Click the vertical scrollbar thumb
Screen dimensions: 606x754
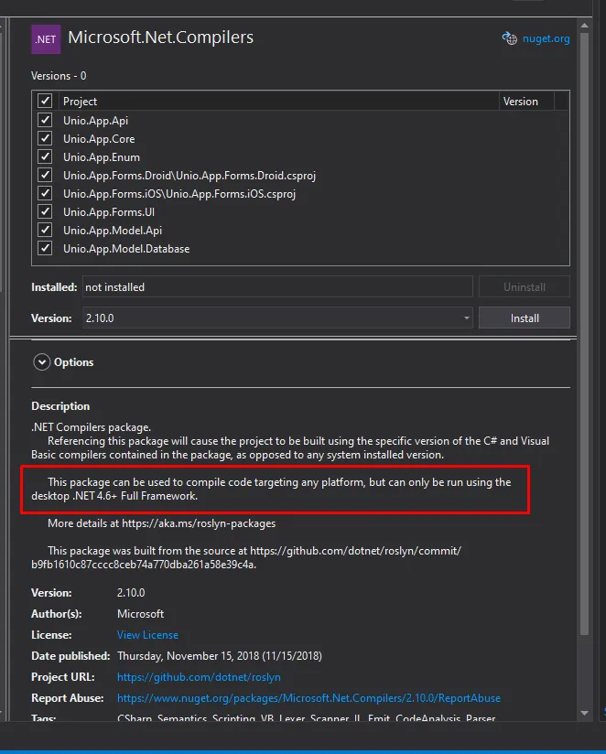[584, 334]
